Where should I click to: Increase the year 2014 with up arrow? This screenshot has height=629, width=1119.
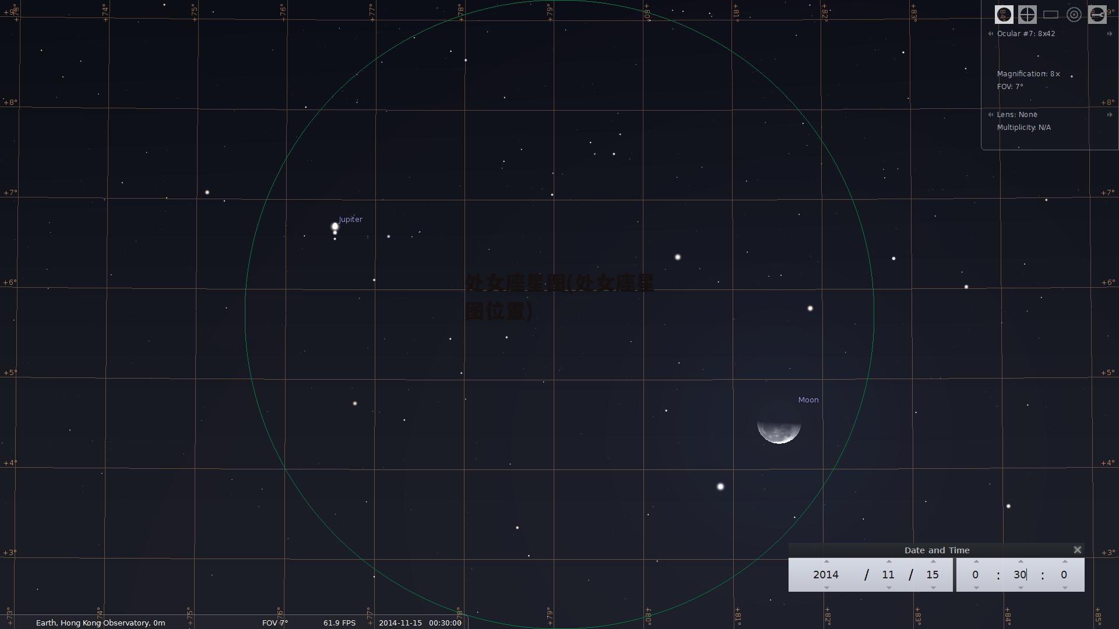click(826, 561)
